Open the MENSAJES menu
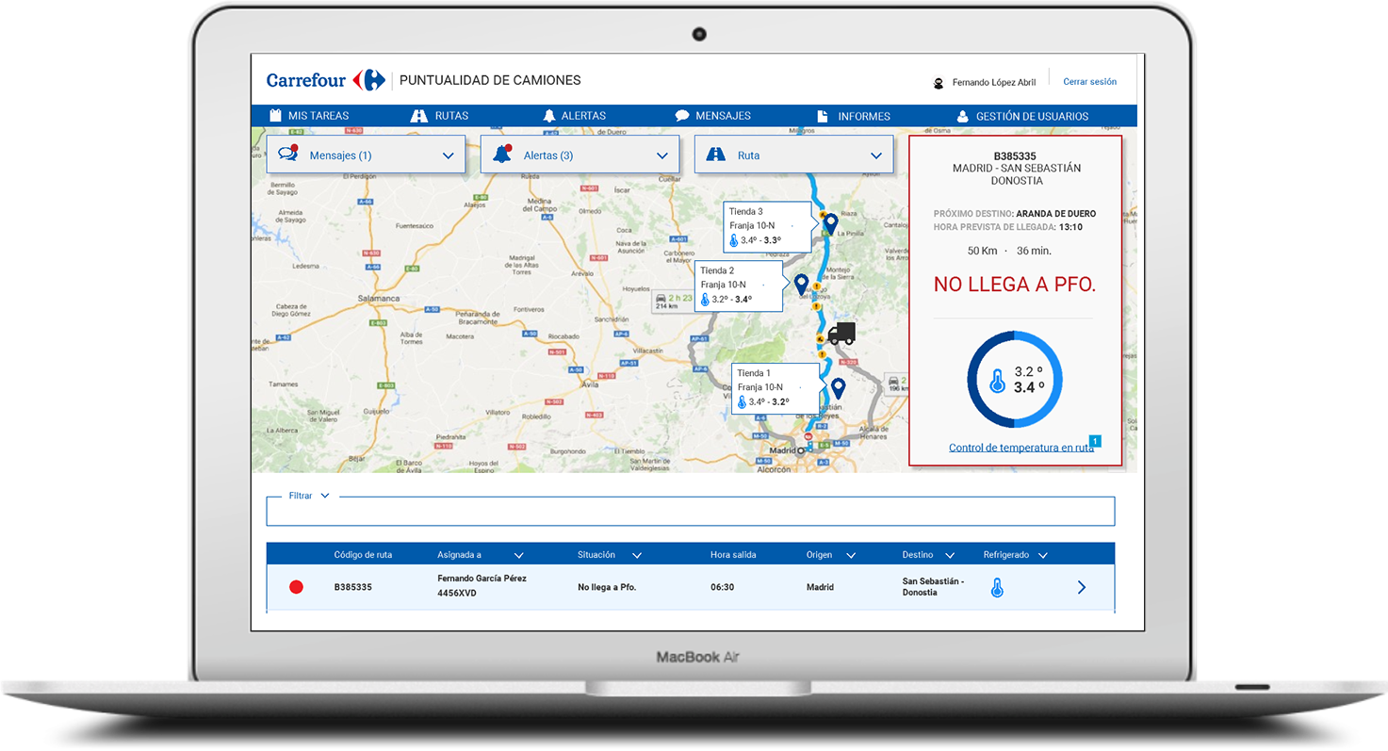The image size is (1388, 751). (712, 116)
